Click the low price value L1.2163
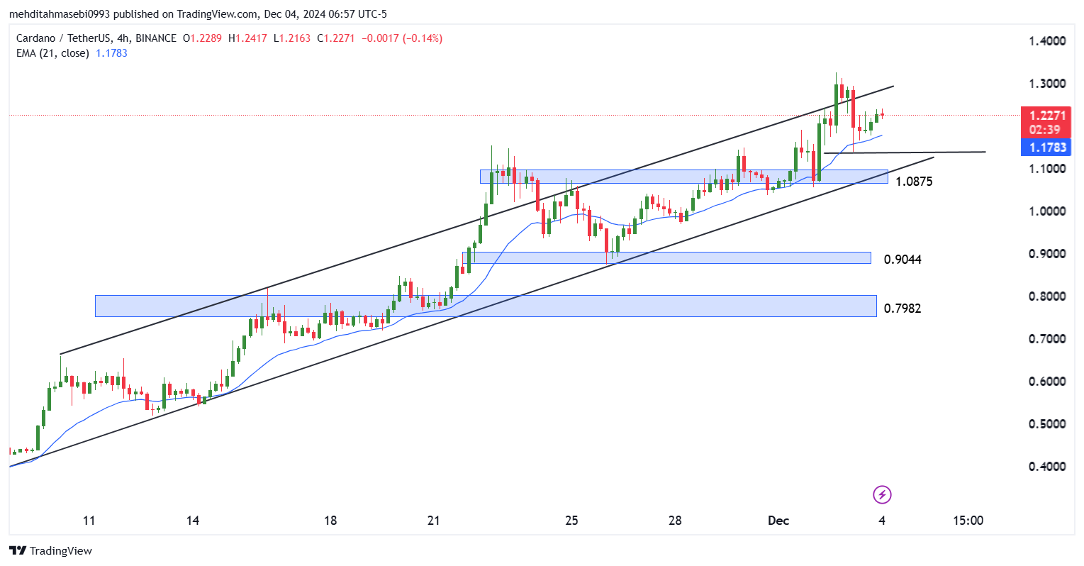Viewport: 1084px width, 566px height. point(291,38)
